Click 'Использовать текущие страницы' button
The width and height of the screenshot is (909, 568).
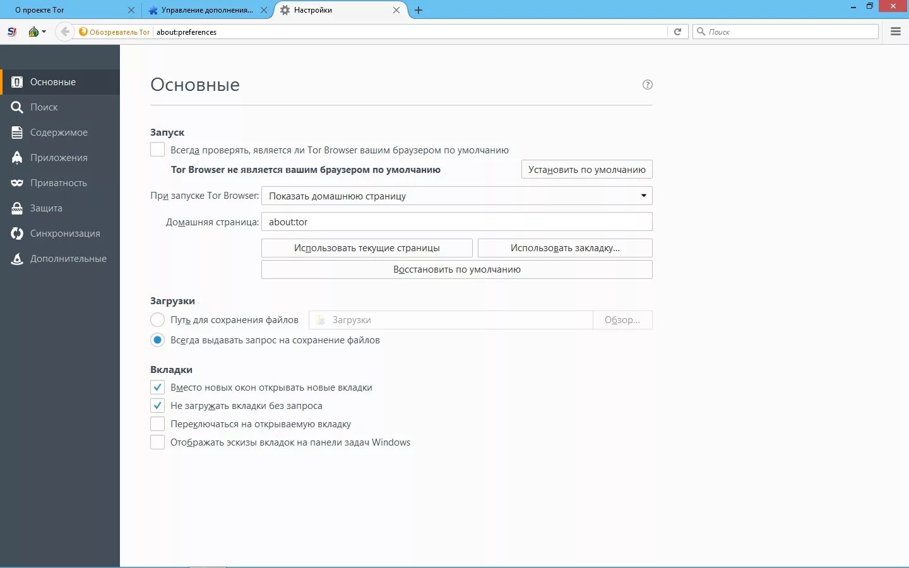(x=367, y=248)
